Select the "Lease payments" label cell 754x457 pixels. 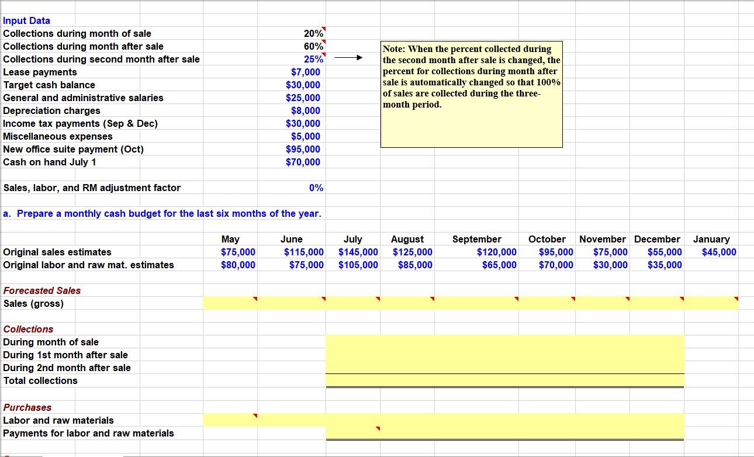(40, 72)
